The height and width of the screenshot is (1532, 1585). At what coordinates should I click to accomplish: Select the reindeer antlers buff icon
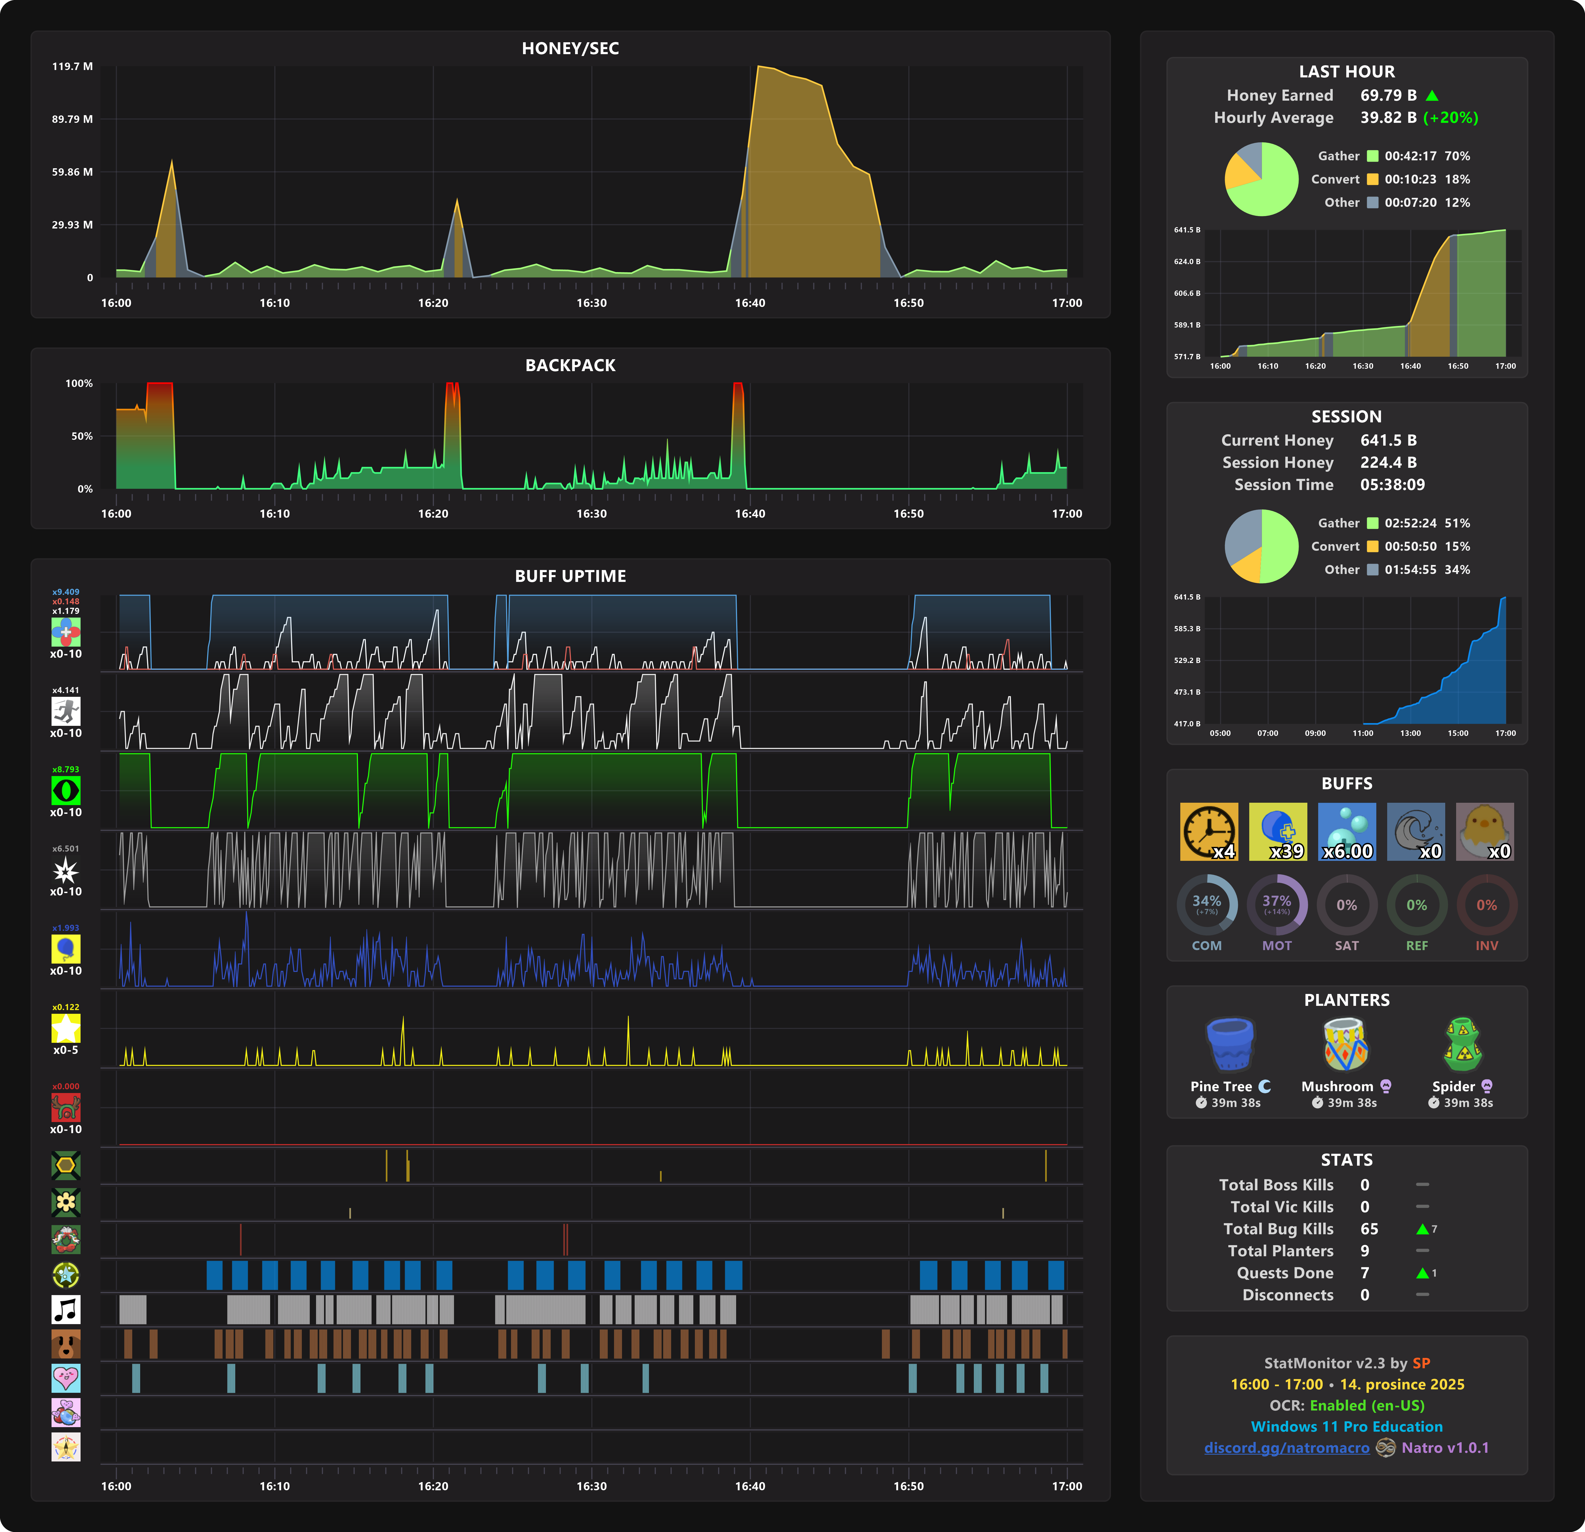tap(66, 1107)
